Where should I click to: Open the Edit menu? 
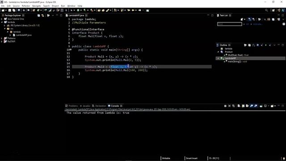click(8, 6)
